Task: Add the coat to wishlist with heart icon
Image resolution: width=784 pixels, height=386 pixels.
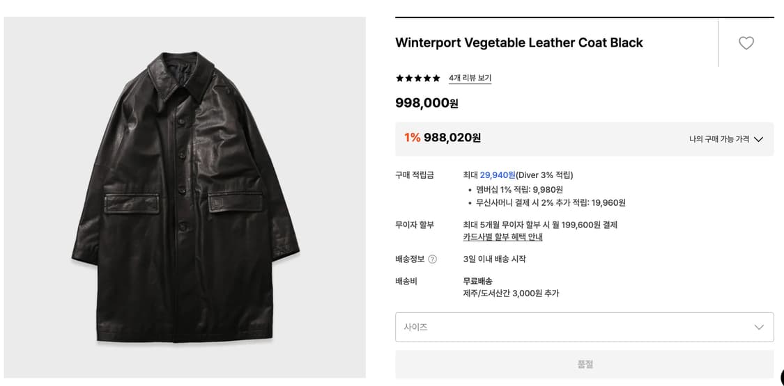Action: 746,43
